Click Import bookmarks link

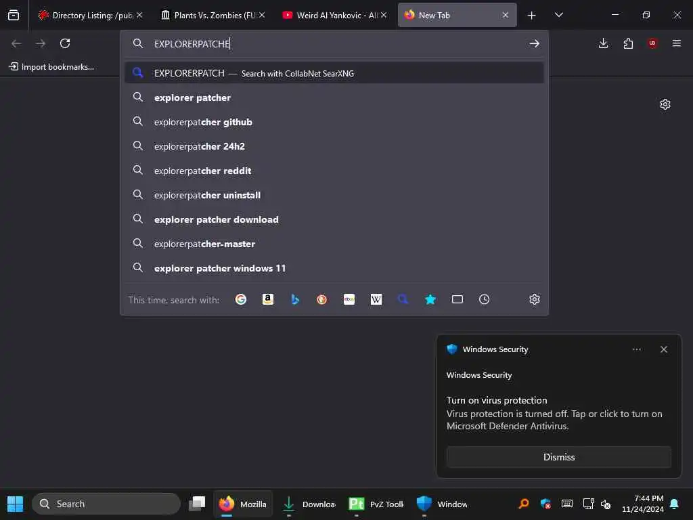coord(51,67)
